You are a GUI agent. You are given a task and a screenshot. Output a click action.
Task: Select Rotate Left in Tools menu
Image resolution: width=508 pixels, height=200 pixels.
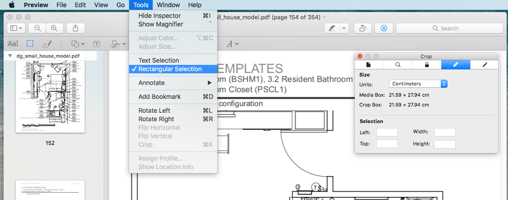coord(154,111)
